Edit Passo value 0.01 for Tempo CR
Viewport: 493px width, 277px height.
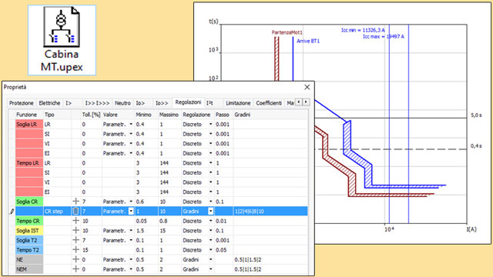coord(221,221)
